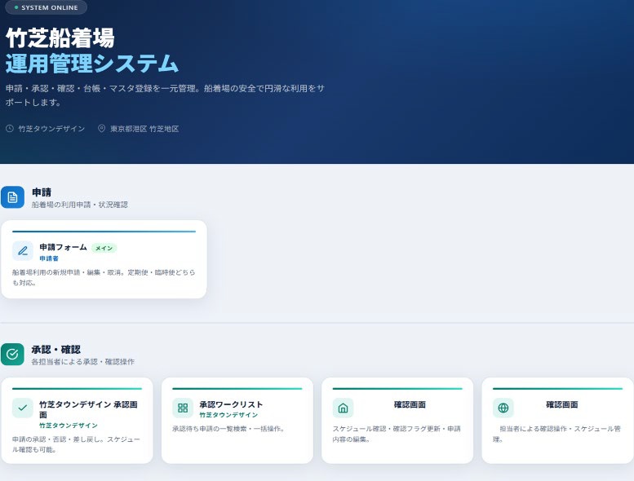634x481 pixels.
Task: Click description 承認待ち申請の一覧検索・一括操作
Action: (229, 429)
